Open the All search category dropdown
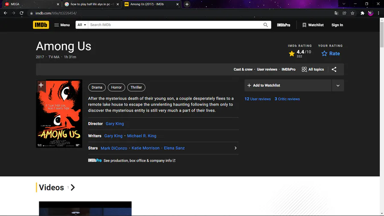This screenshot has height=216, width=384. (82, 25)
